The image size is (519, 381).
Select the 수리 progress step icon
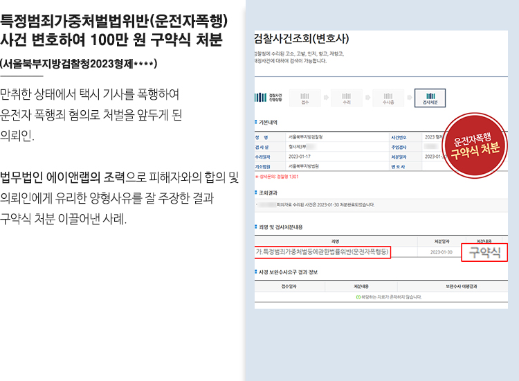347,98
